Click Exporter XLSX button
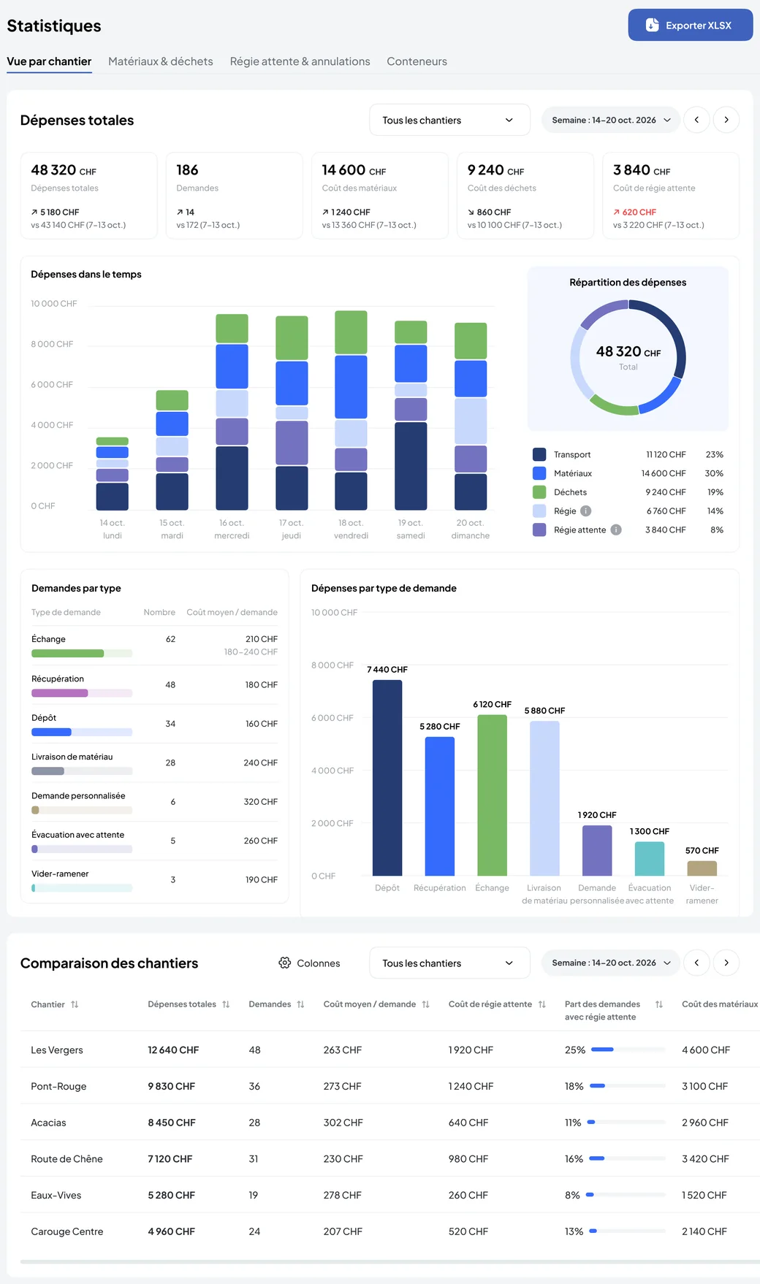This screenshot has width=760, height=1284. [691, 25]
